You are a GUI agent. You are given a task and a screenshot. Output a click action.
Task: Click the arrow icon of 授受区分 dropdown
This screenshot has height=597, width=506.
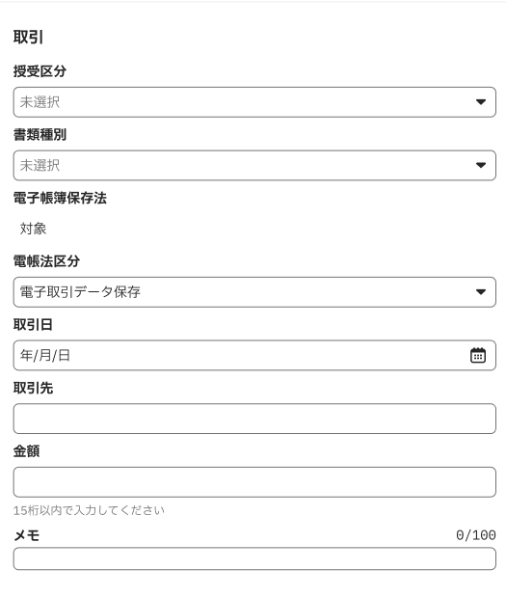click(481, 102)
